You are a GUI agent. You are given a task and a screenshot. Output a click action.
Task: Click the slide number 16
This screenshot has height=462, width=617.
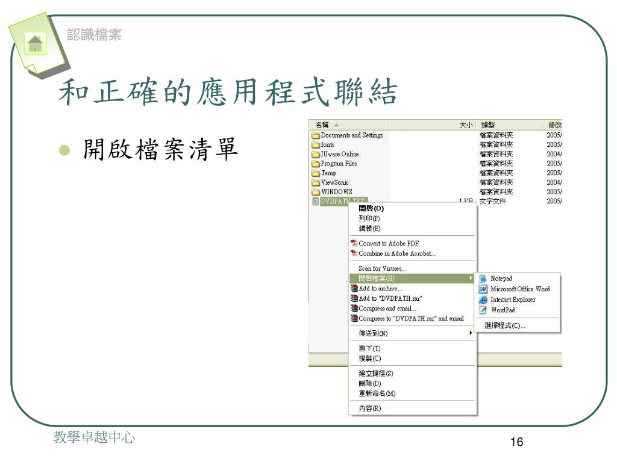tap(516, 442)
